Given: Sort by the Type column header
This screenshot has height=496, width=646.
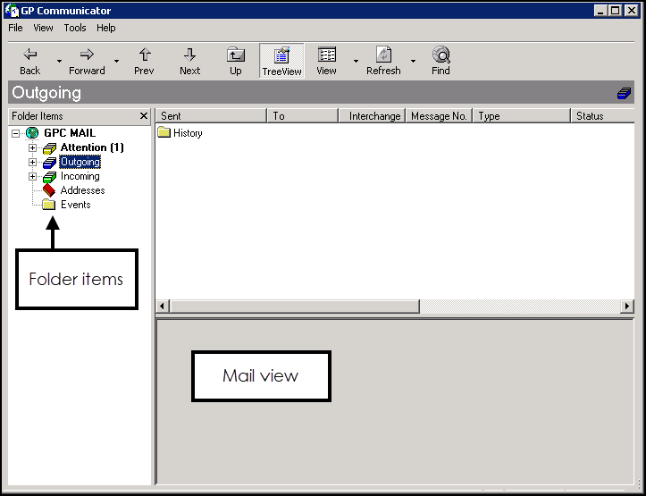Looking at the screenshot, I should pos(521,116).
